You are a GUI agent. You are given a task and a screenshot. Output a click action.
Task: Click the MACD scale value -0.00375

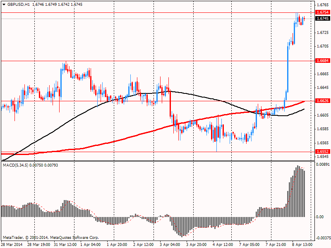(323, 238)
